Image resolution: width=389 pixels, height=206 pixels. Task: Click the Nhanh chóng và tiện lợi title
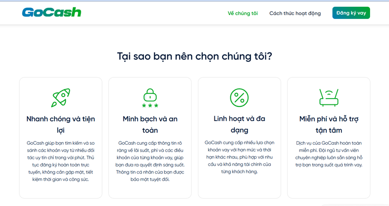[x=61, y=124]
